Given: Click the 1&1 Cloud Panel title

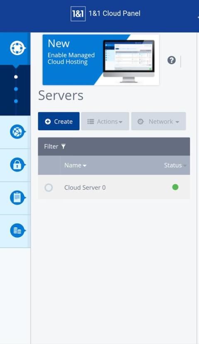Looking at the screenshot, I should coord(114,13).
